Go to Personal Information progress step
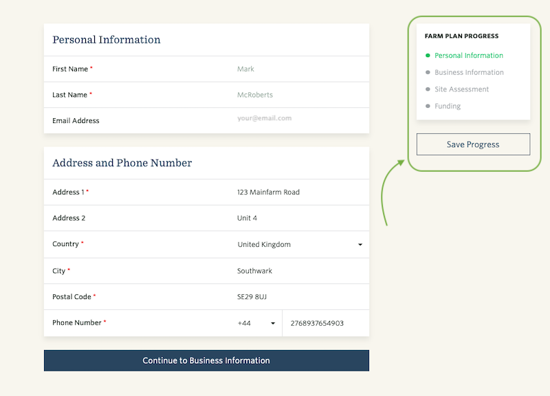The image size is (550, 396). 469,56
